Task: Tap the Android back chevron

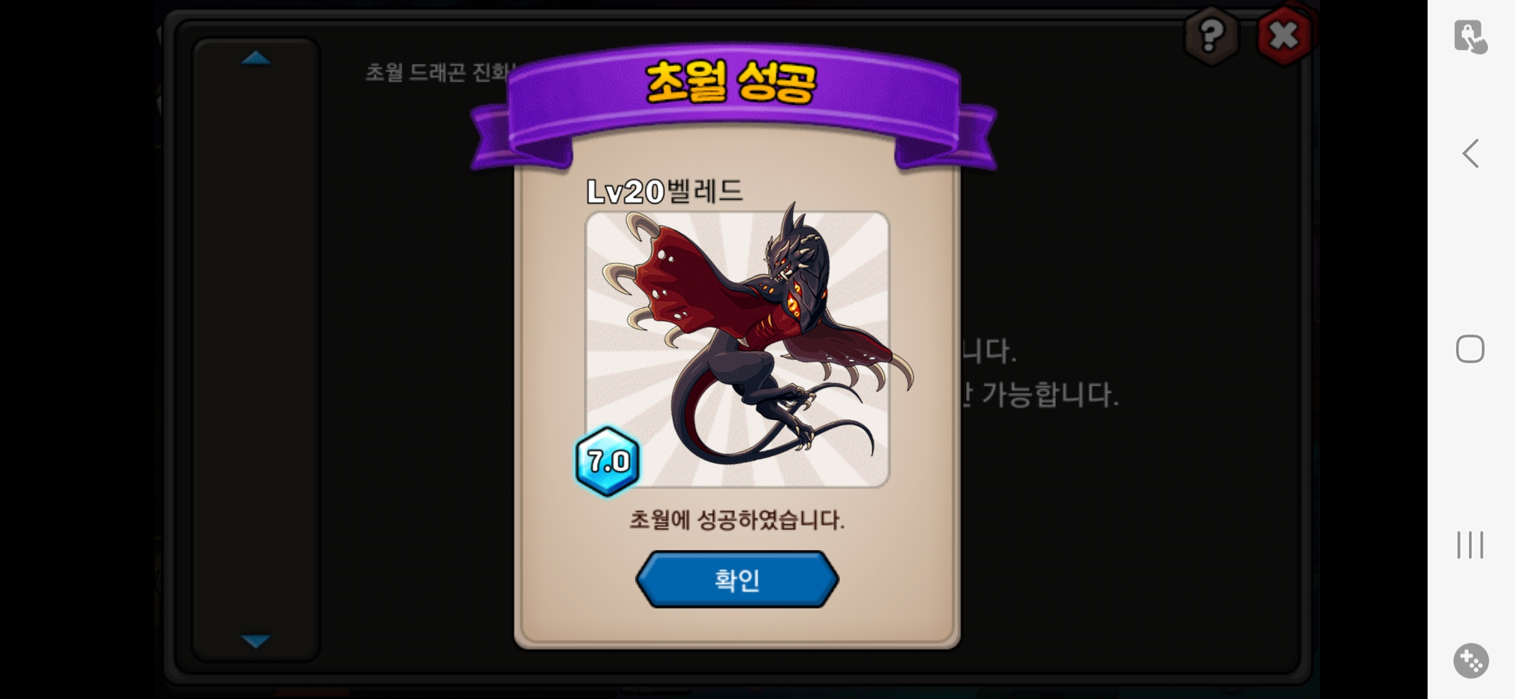Action: point(1470,154)
